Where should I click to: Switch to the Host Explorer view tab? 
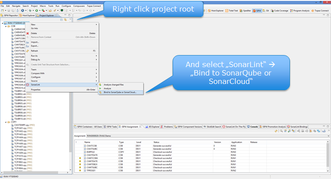pos(27,16)
